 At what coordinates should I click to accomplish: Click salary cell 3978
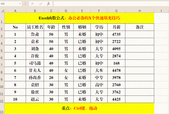pyautogui.click(x=116, y=78)
